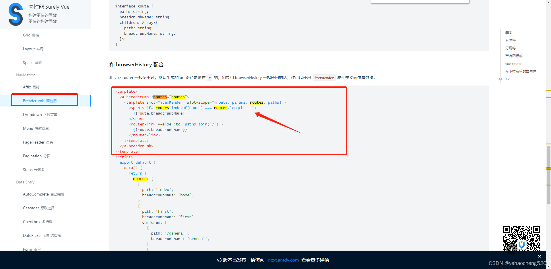Jump to 基本 anchor
This screenshot has width=551, height=269.
(x=509, y=33)
